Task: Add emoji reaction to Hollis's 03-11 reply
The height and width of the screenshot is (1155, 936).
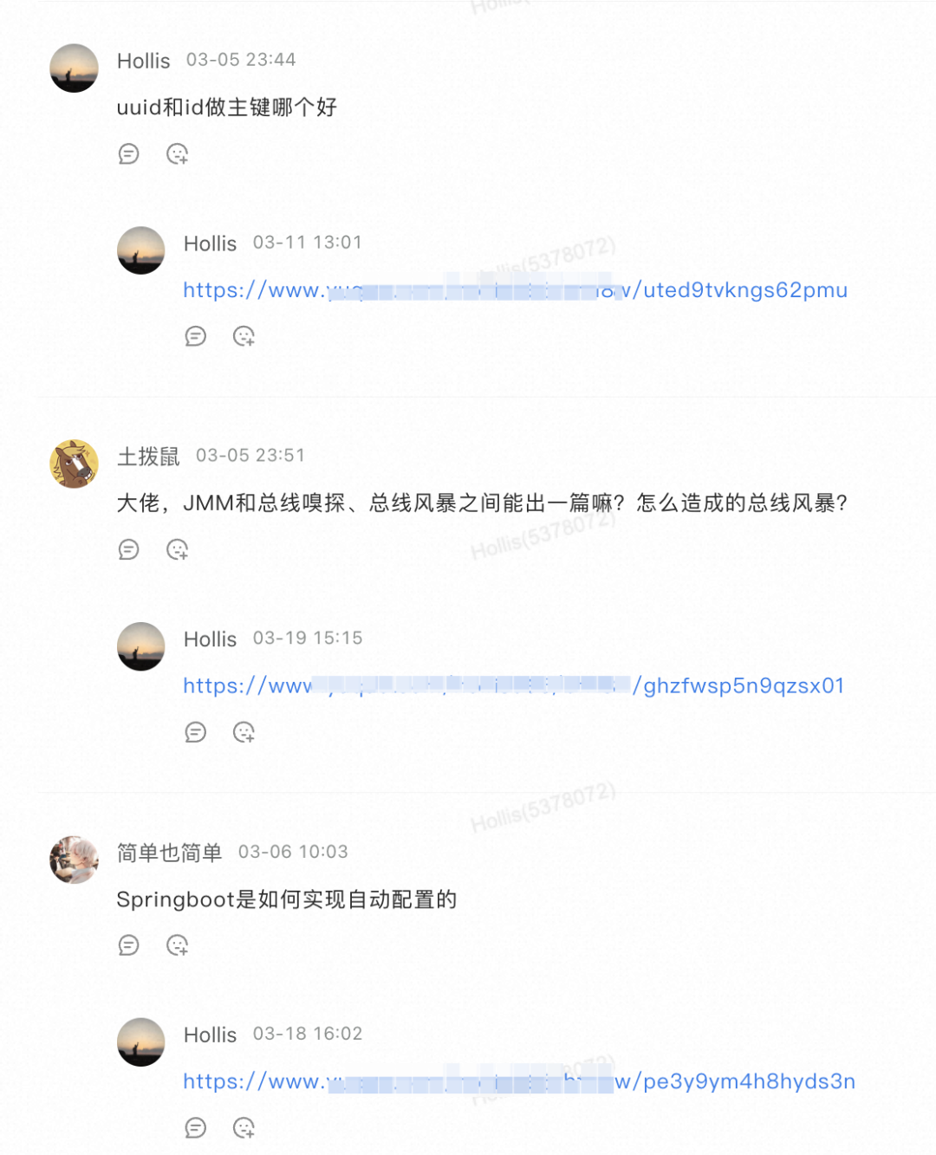Action: click(x=244, y=336)
